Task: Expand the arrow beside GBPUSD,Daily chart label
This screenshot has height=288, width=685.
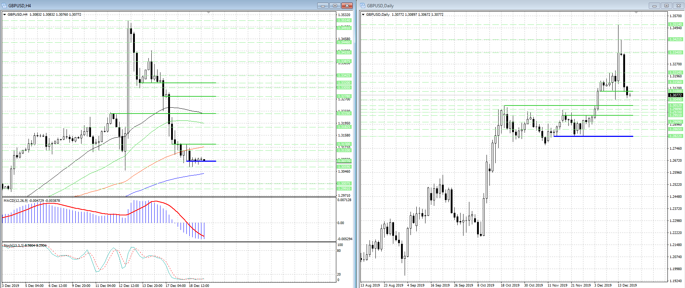Action: (363, 15)
